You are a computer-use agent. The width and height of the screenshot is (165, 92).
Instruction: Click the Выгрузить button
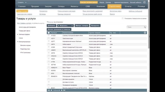95,26
